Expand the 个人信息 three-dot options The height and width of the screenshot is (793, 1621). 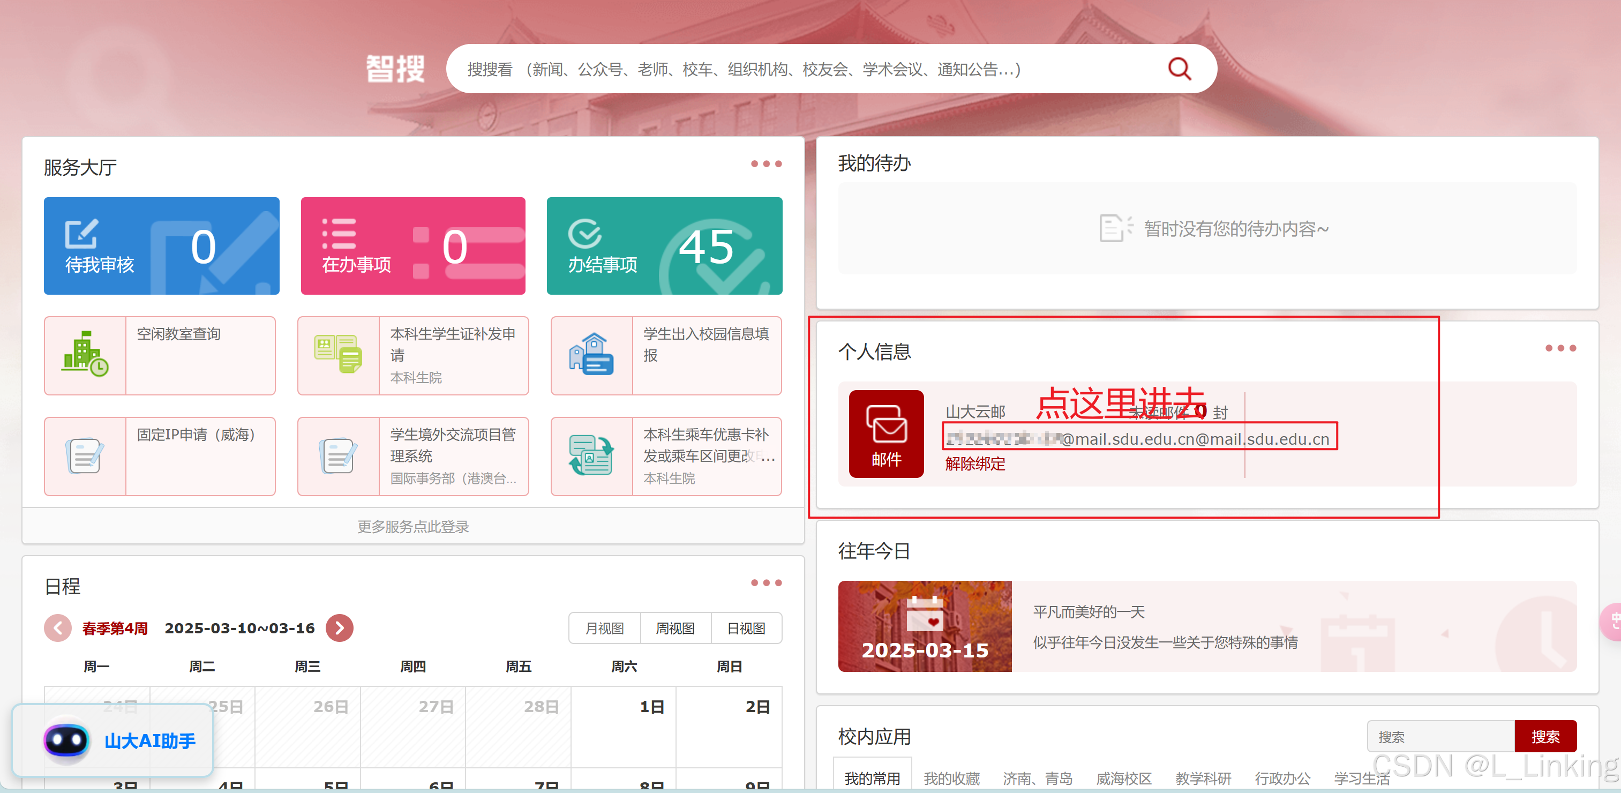(x=1560, y=348)
